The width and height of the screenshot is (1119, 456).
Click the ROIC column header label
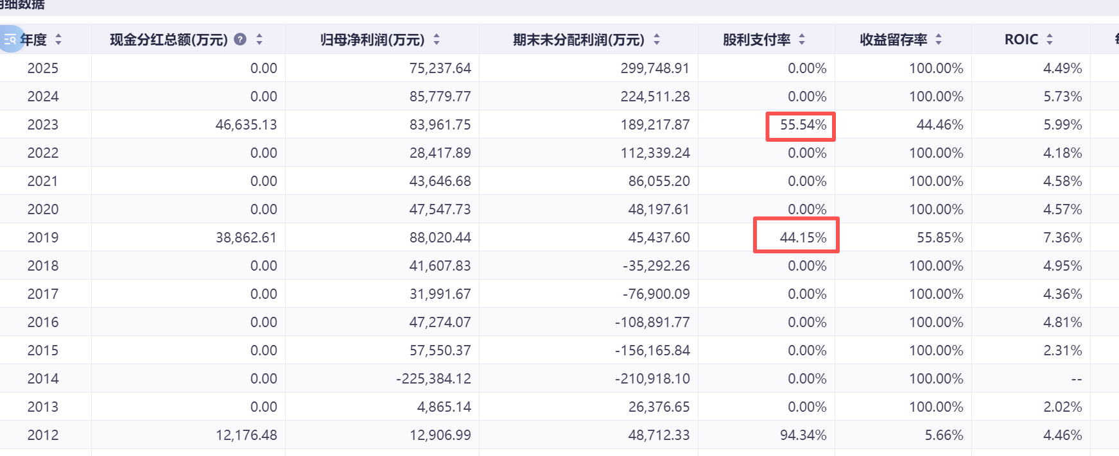(x=1021, y=40)
